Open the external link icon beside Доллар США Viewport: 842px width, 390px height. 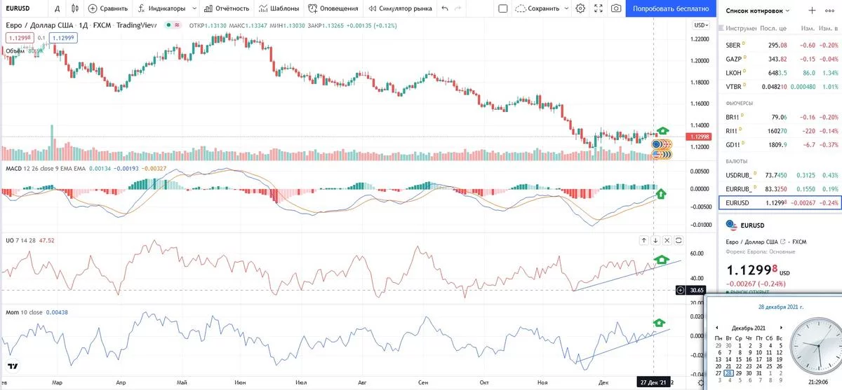coord(783,242)
